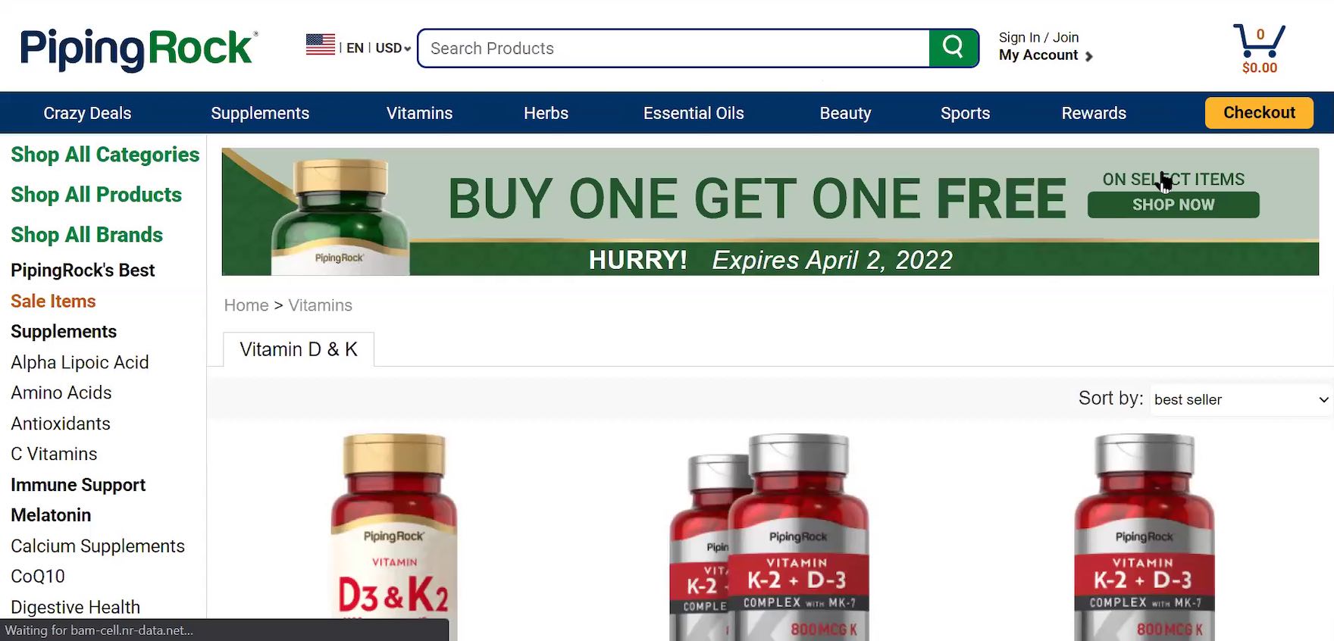The width and height of the screenshot is (1334, 641).
Task: Open the Sale Items link
Action: click(53, 301)
